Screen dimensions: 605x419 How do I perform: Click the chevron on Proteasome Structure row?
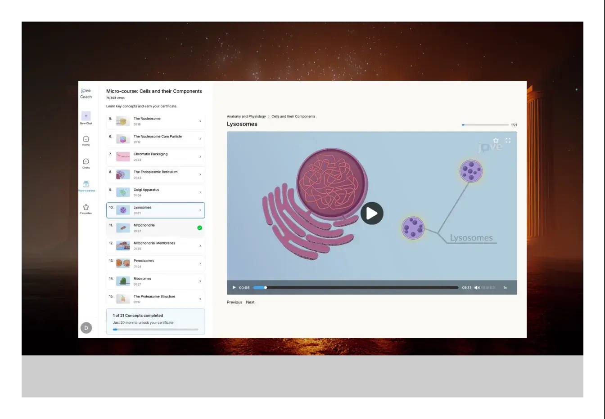(x=200, y=299)
